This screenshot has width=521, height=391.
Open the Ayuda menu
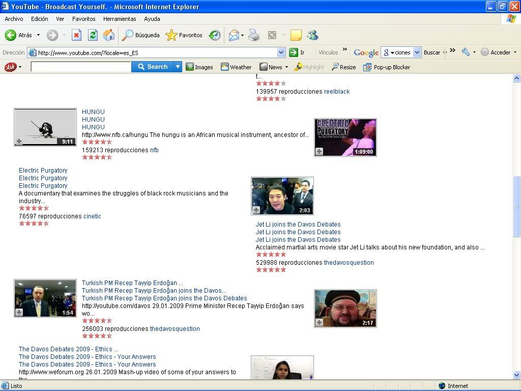point(152,19)
